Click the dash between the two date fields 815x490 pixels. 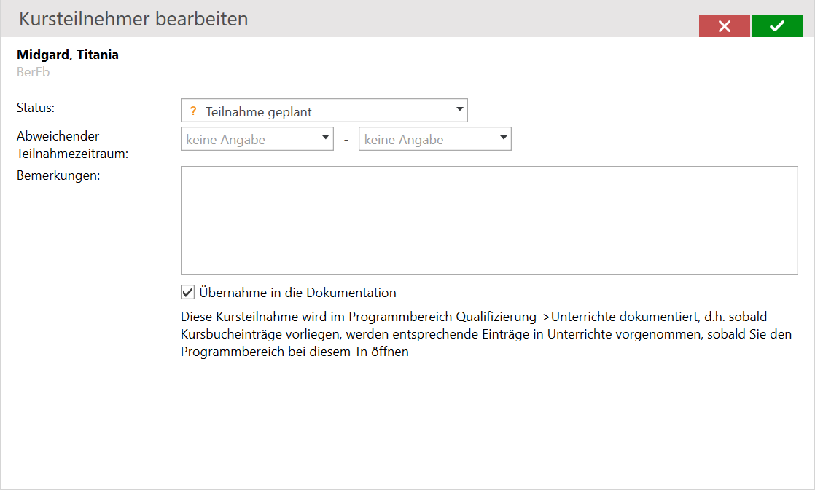click(346, 140)
